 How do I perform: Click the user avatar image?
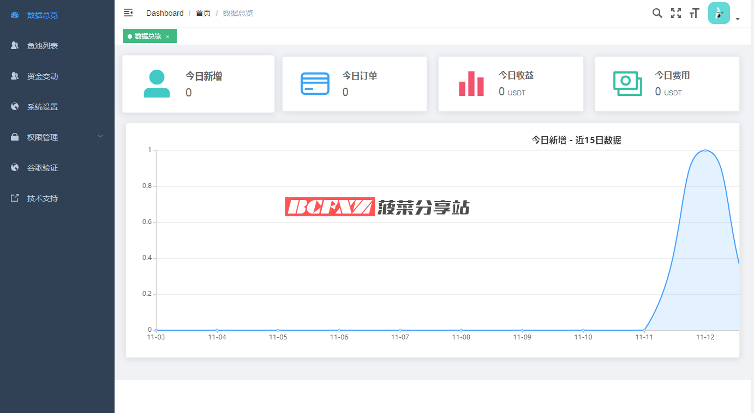719,13
